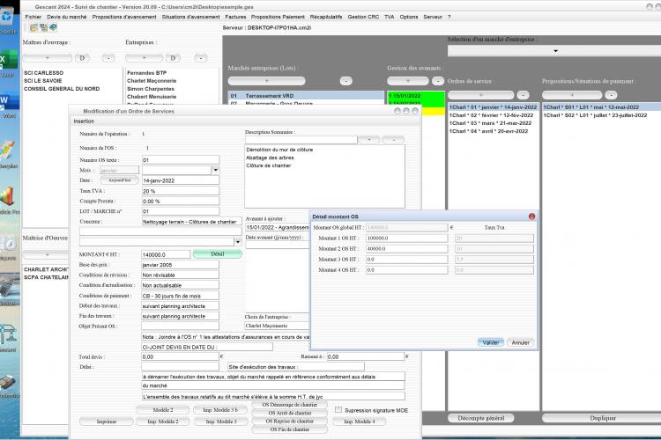This screenshot has height=440, width=661.
Task: Open the Récapitulatifs menu
Action: coord(326,17)
